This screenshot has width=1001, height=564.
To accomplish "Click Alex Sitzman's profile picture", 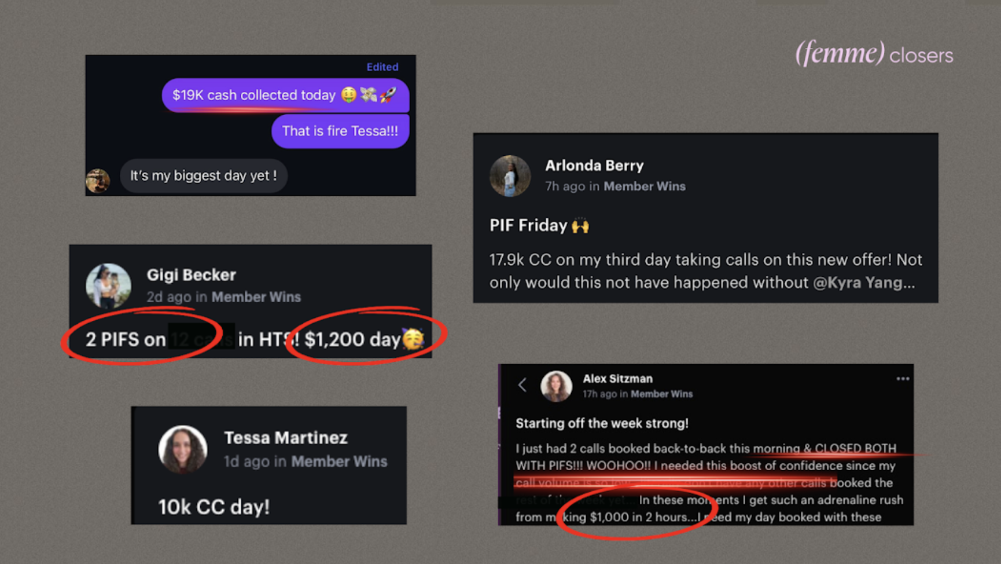I will [556, 386].
